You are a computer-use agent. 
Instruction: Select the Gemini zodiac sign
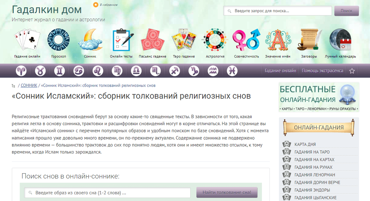pos(60,71)
